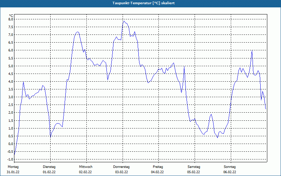Pick the '3,5' y-axis value
Image resolution: width=281 pixels, height=176 pixels.
point(11,89)
